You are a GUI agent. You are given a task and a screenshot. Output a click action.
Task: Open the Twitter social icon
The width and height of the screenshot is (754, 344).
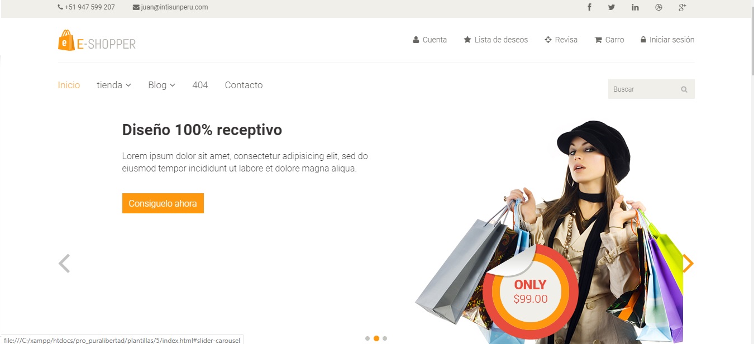point(612,7)
